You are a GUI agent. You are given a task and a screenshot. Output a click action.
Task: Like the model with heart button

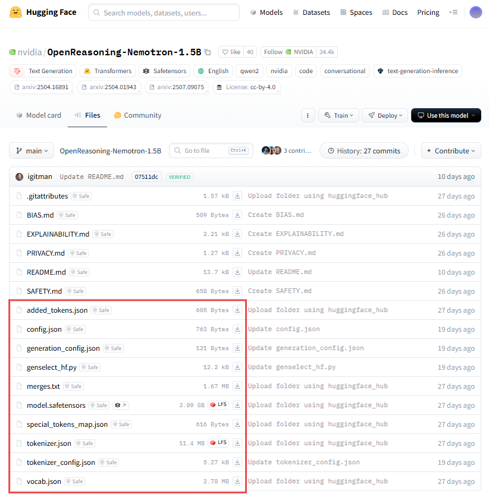(231, 52)
